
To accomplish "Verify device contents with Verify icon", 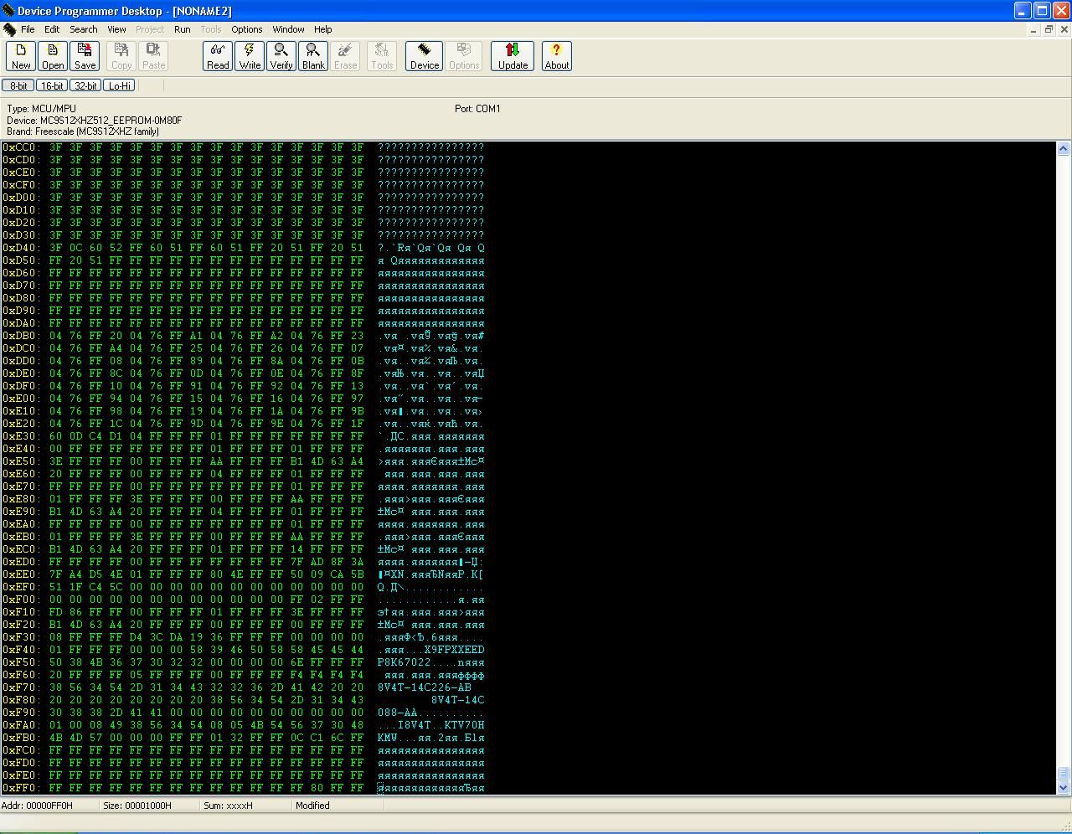I will [x=281, y=56].
